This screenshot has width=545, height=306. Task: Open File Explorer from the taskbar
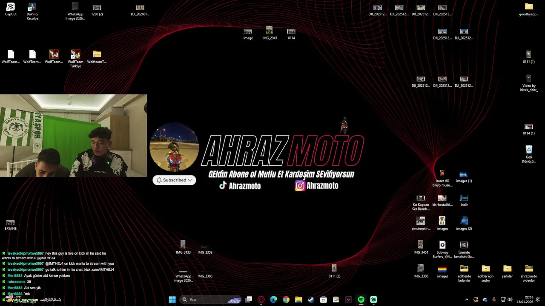(x=298, y=300)
